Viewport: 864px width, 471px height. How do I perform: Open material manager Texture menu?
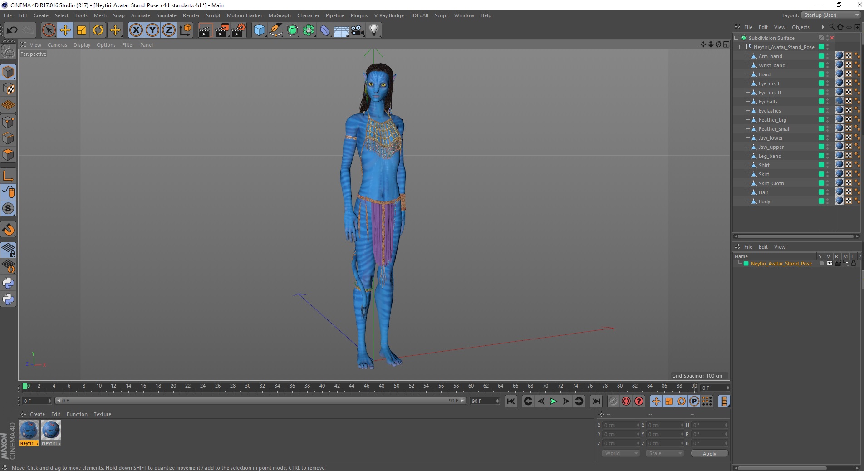click(102, 414)
